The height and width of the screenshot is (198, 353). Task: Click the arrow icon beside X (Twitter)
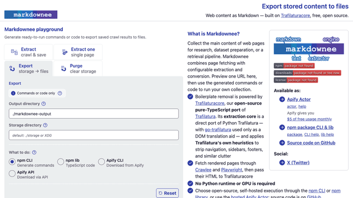coord(282,163)
